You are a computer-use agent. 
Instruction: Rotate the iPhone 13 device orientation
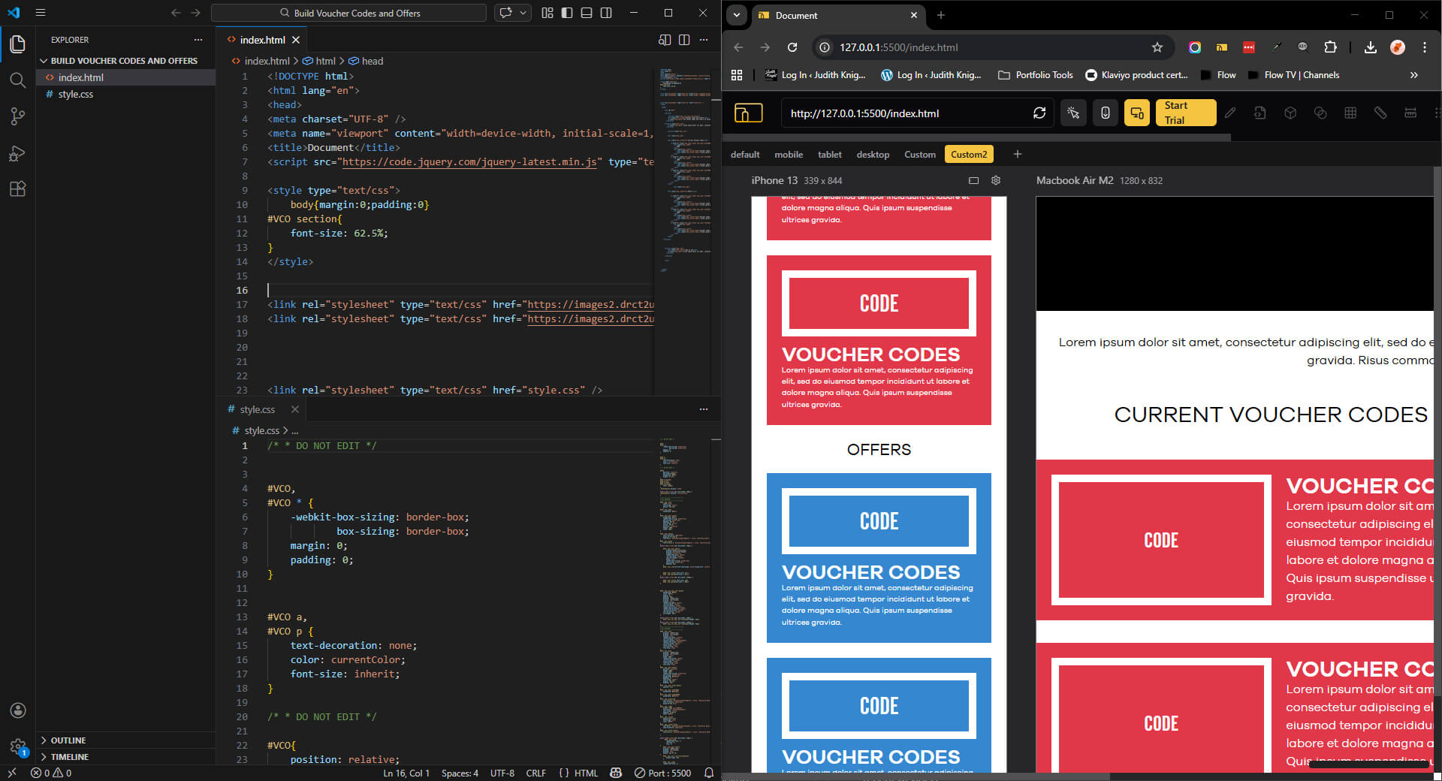[973, 180]
